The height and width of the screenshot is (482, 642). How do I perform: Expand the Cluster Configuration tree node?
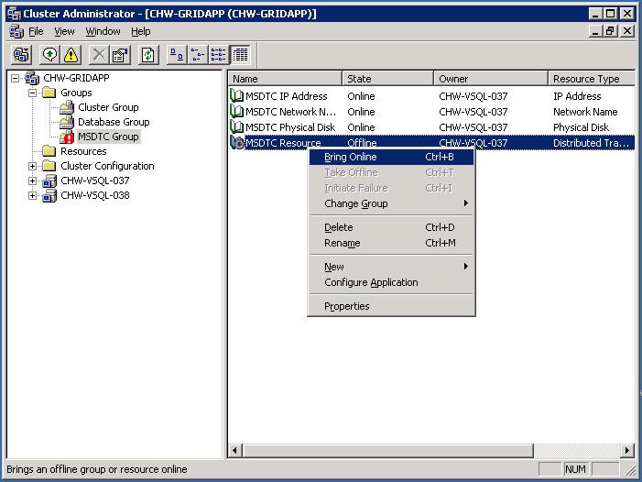tap(32, 166)
